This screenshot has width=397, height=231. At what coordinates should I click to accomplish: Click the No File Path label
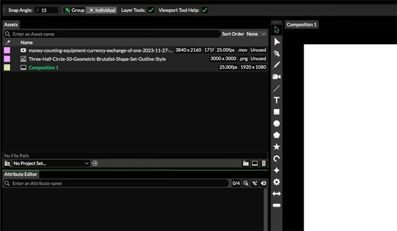[17, 156]
